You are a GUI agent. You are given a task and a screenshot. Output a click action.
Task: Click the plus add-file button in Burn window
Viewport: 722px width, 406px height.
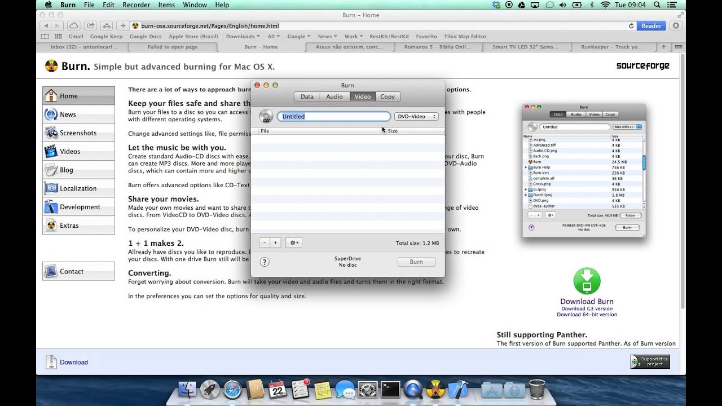tap(275, 242)
